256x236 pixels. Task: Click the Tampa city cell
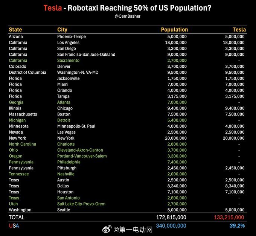pos(63,96)
